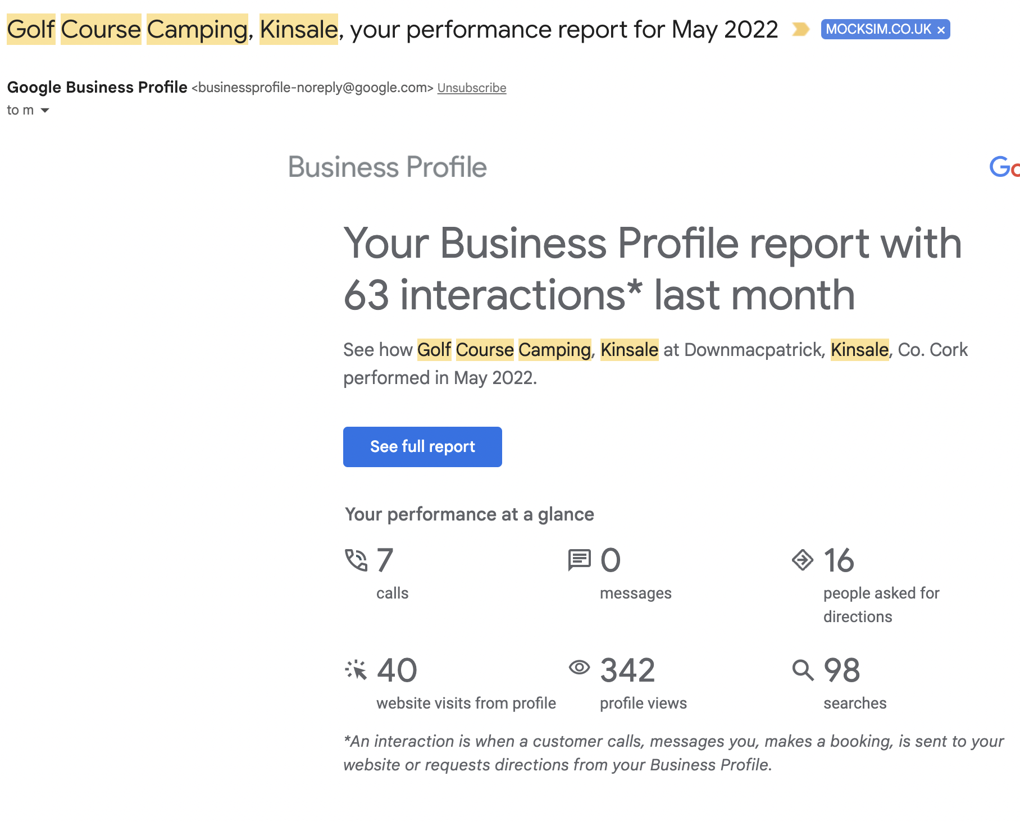Click the email subject line heading
The image size is (1020, 822).
[393, 29]
